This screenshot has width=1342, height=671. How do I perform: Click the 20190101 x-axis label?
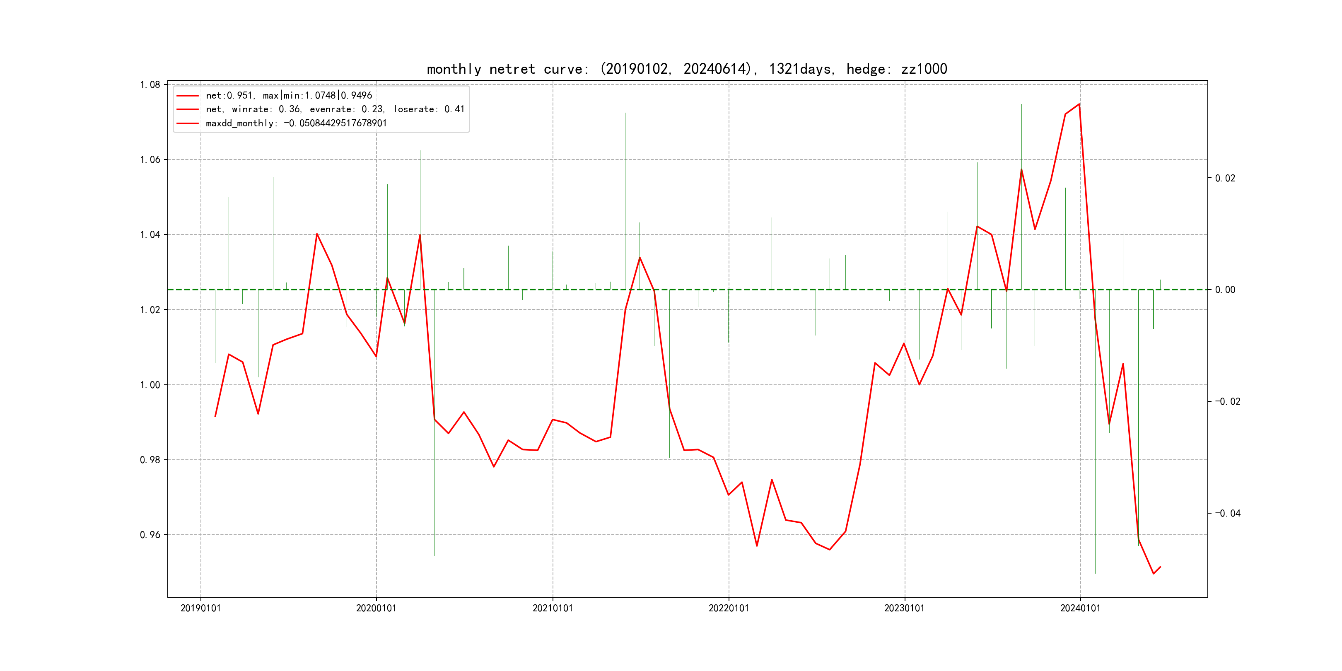click(x=200, y=608)
